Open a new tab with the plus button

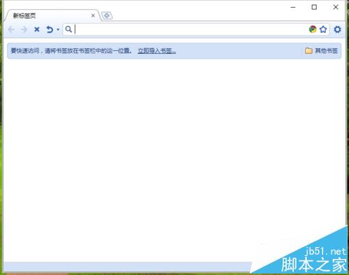(x=107, y=15)
